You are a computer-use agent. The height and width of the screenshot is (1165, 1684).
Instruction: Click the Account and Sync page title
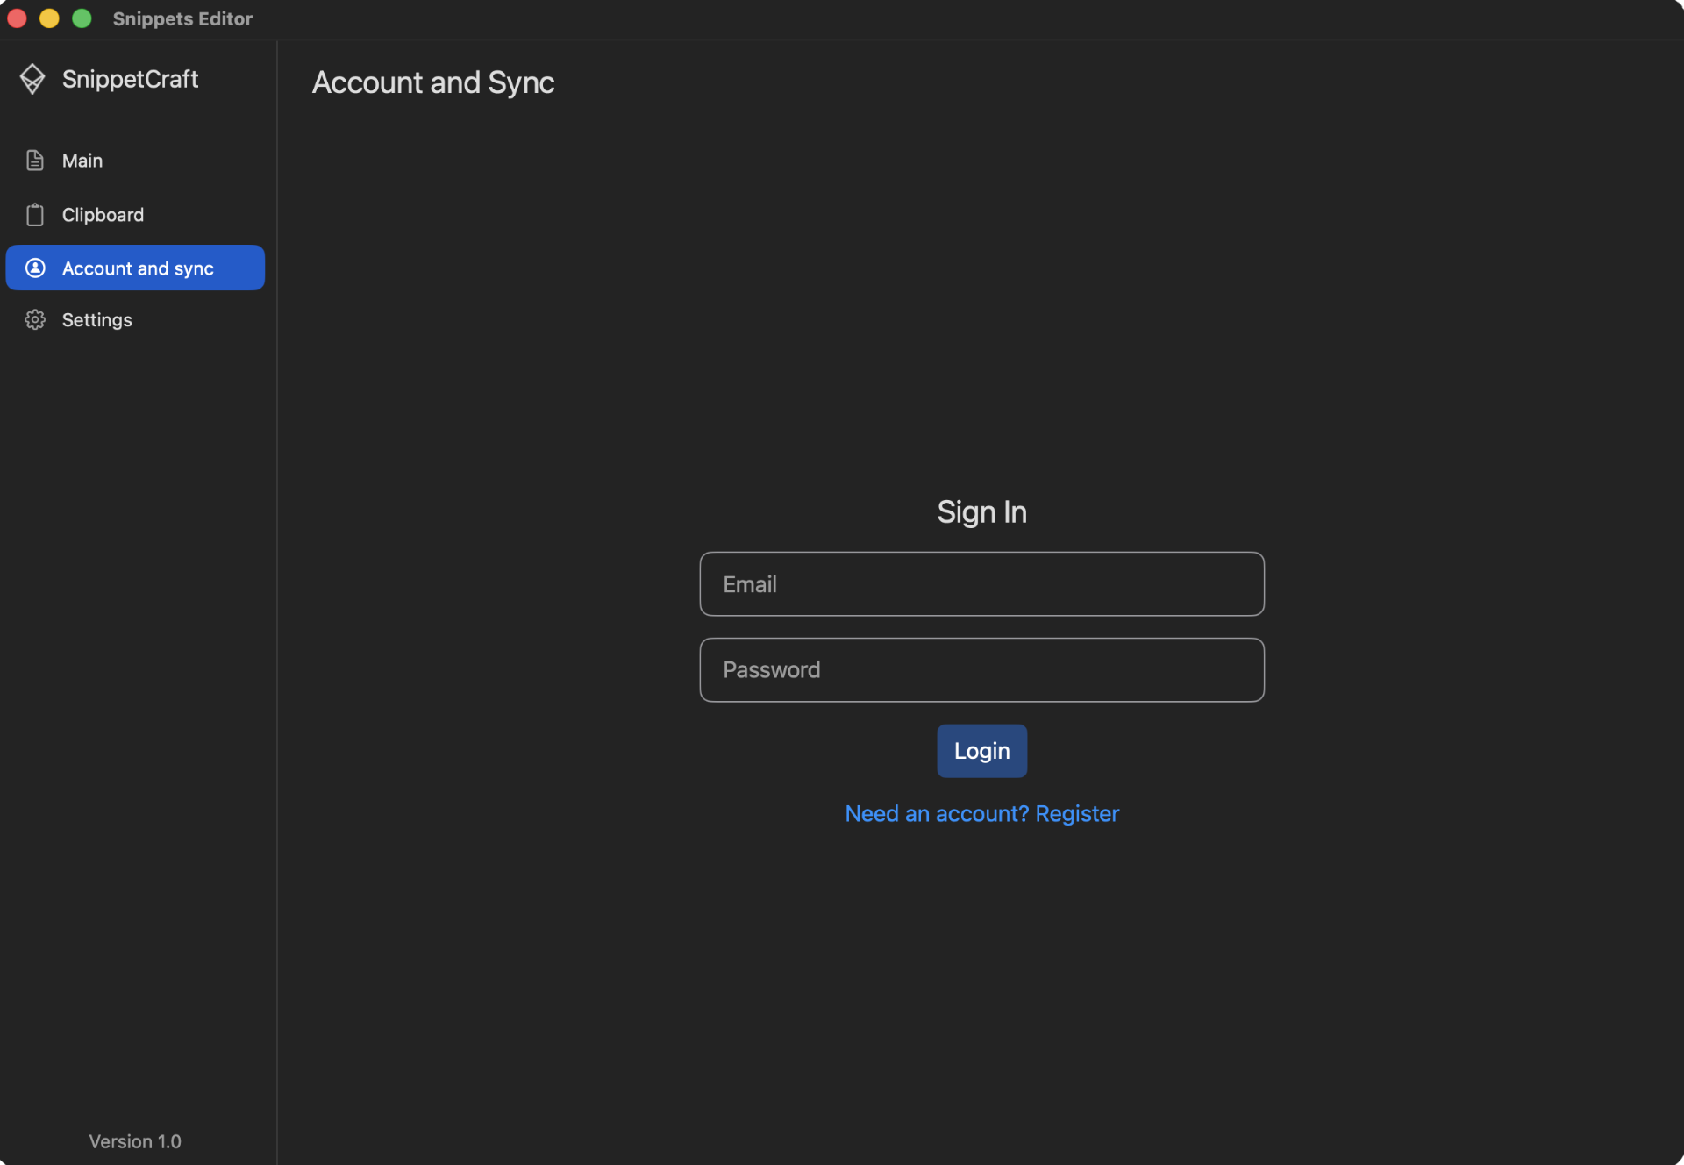point(433,83)
